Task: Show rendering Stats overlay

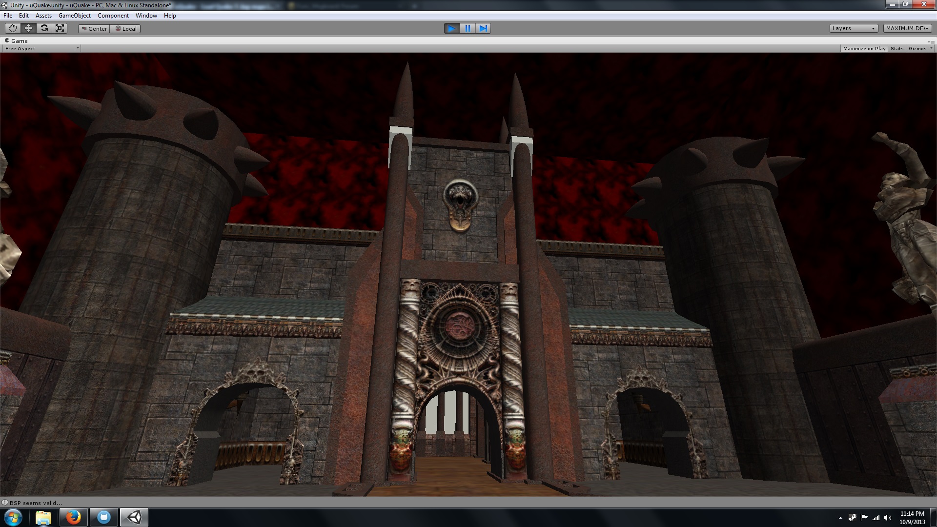Action: [897, 48]
